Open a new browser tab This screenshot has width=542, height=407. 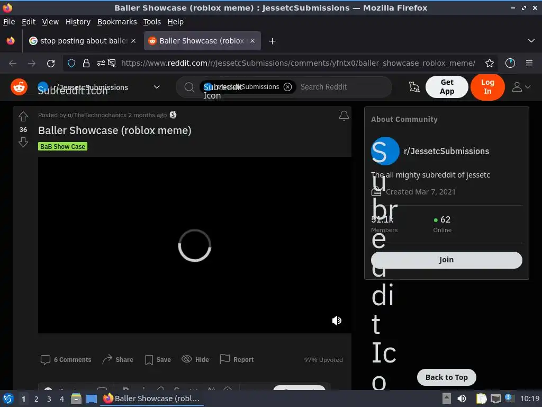point(273,41)
